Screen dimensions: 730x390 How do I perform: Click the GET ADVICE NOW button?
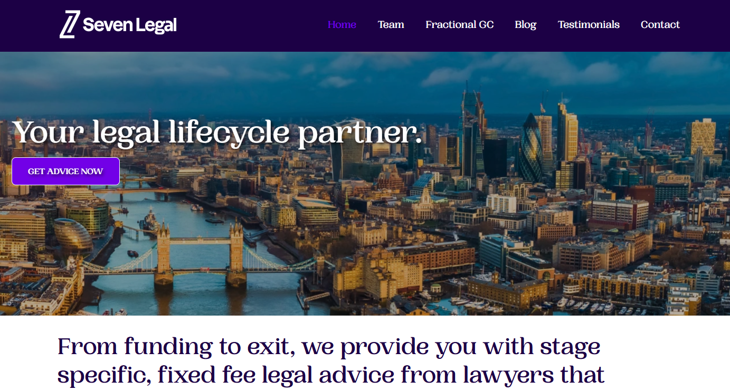click(66, 172)
